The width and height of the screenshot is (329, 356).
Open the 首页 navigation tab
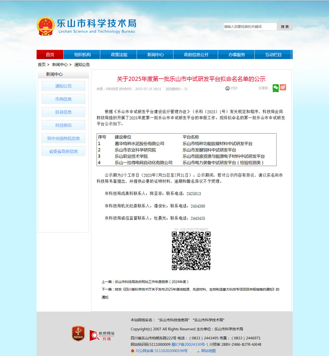pyautogui.click(x=50, y=54)
